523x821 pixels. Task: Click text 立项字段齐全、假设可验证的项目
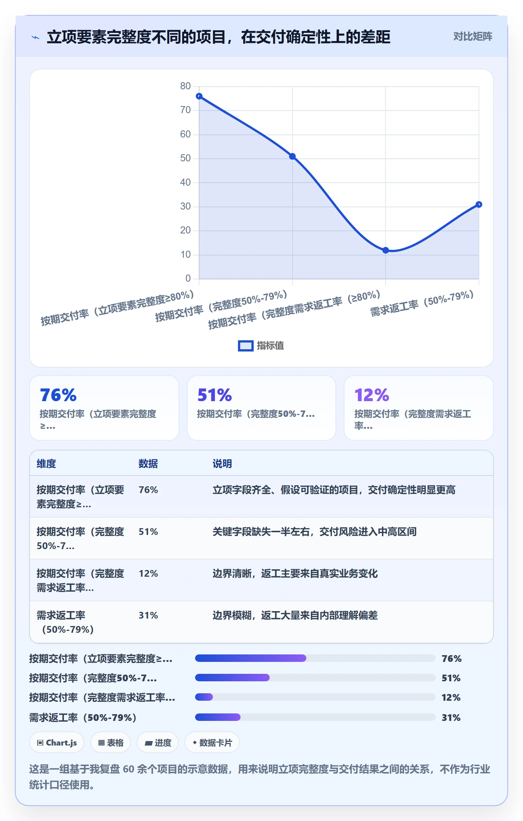[x=285, y=490]
